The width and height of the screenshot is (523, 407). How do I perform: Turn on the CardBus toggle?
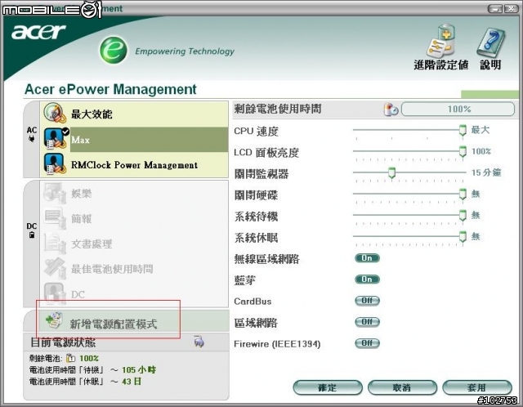click(x=367, y=301)
